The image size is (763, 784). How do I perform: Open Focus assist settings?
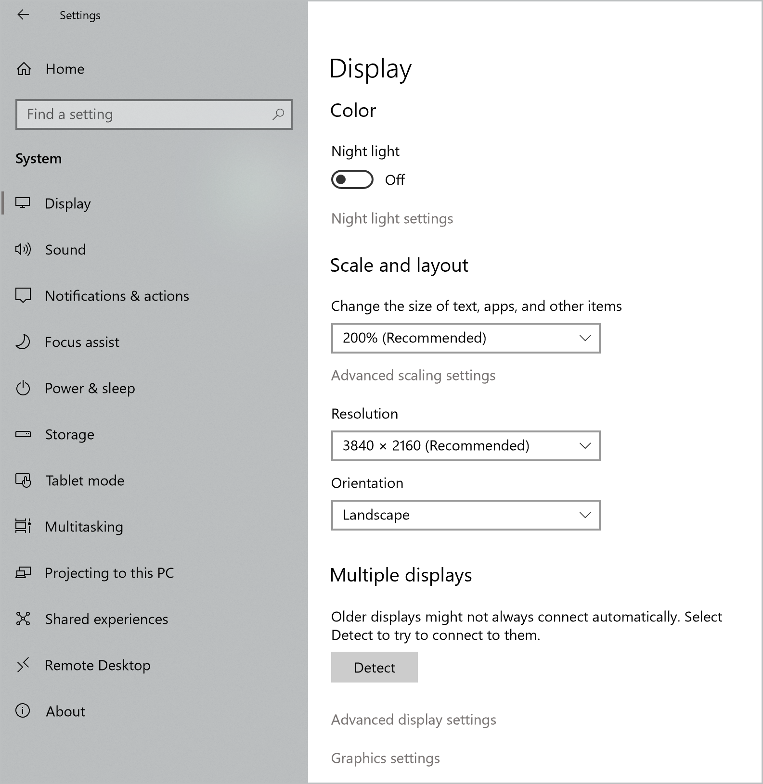82,342
